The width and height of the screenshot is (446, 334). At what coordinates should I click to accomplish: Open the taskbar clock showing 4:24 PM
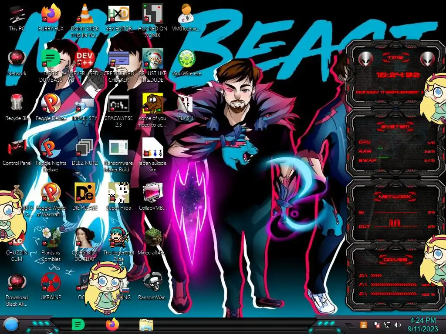click(x=422, y=324)
